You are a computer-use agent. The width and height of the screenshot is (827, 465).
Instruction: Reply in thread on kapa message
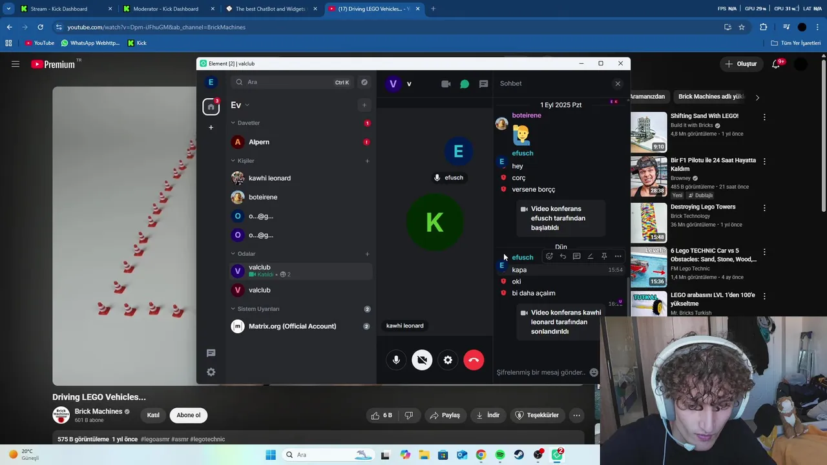coord(576,256)
